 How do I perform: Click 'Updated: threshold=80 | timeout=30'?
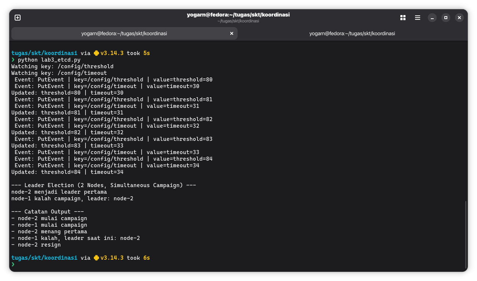click(x=67, y=93)
